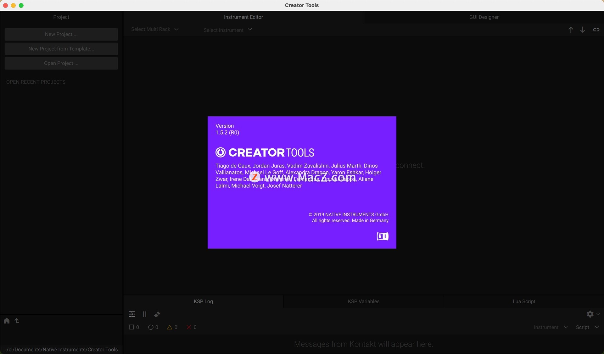Viewport: 604px width, 354px height.
Task: Click the pull down arrow icon
Action: point(583,30)
